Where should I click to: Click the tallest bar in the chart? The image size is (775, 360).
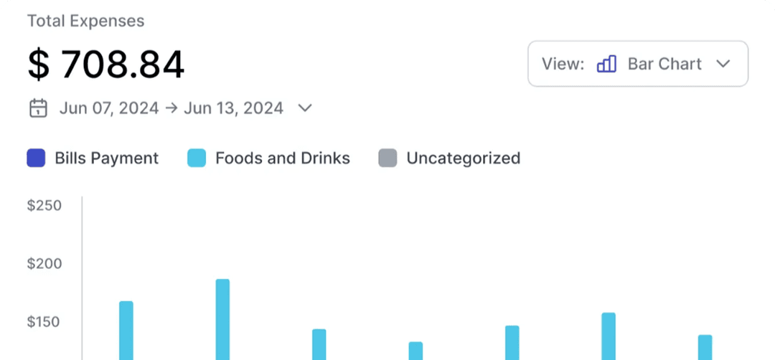pyautogui.click(x=222, y=319)
